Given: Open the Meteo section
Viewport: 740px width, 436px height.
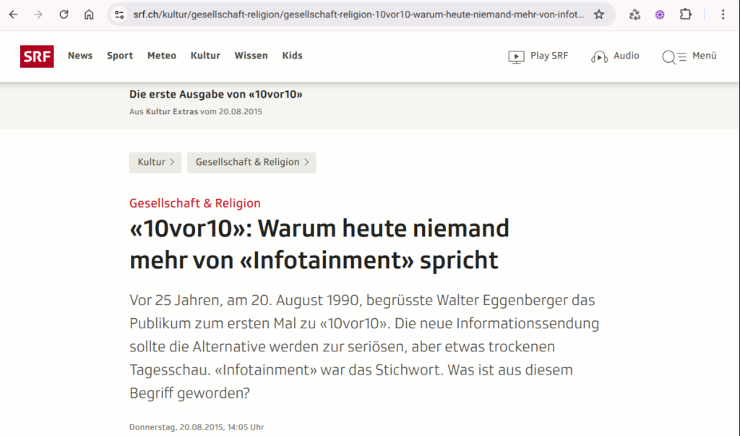Looking at the screenshot, I should (x=162, y=56).
